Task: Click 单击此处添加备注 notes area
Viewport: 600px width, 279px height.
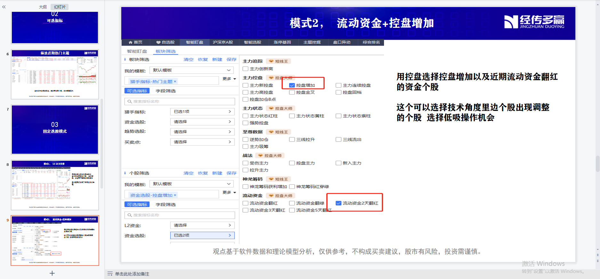Action: point(132,274)
